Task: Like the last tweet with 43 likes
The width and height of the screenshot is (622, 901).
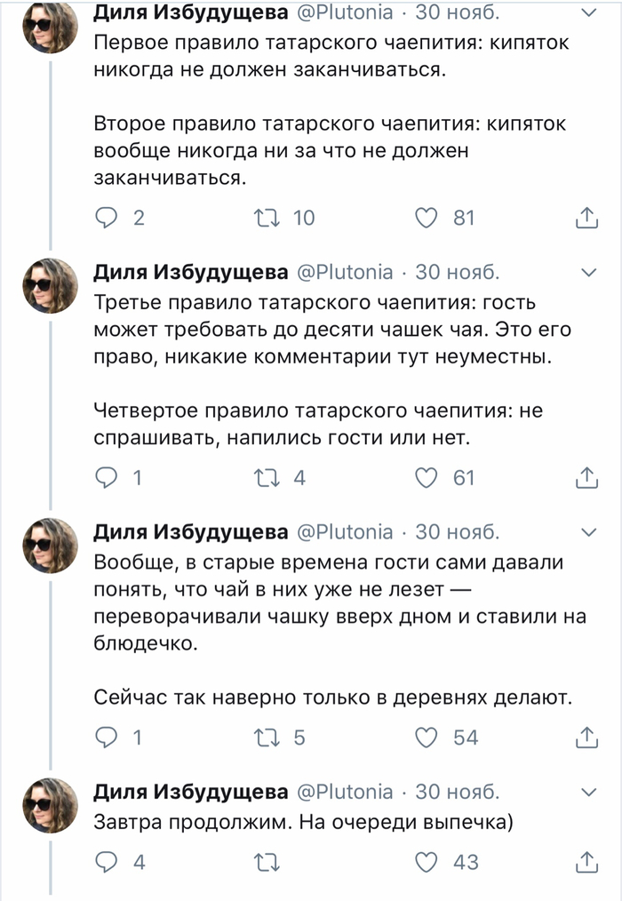Action: pos(428,861)
